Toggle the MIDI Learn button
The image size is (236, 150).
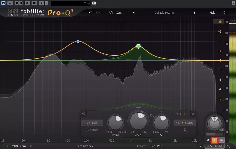click(19, 146)
